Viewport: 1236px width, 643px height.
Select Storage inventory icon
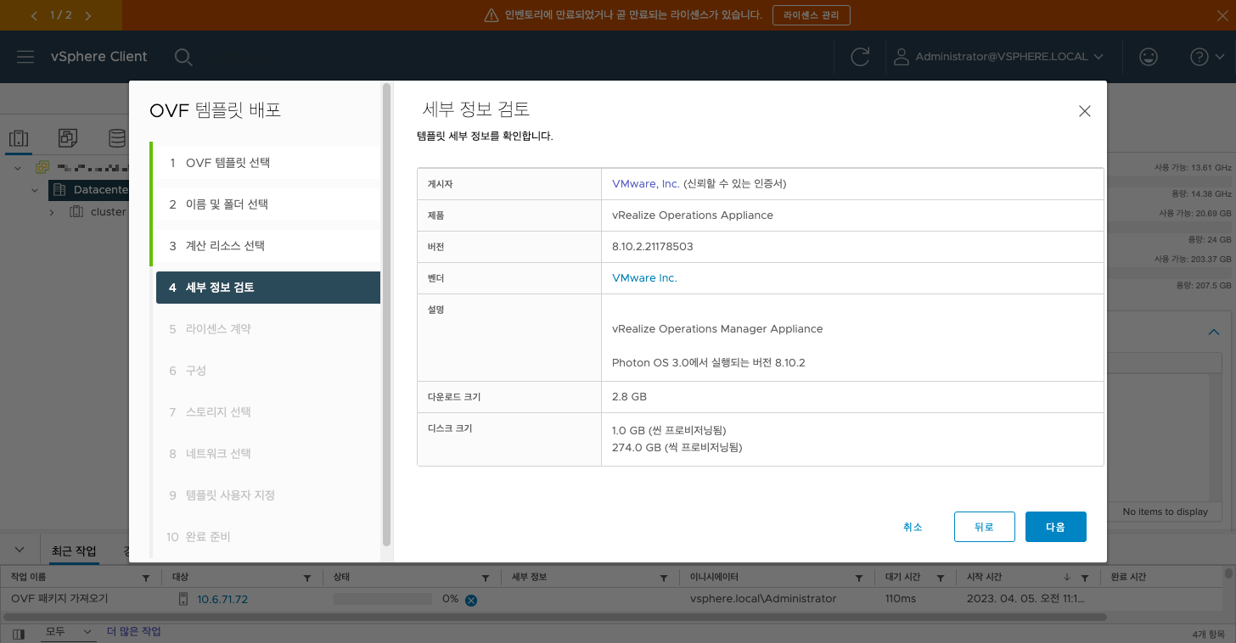(116, 137)
